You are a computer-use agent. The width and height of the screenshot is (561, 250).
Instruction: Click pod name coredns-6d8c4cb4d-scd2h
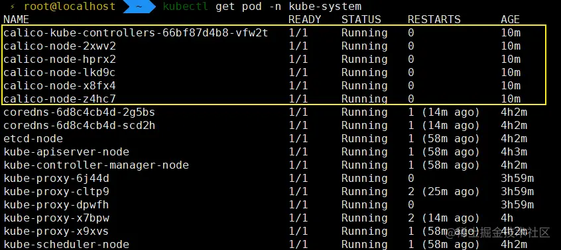point(80,126)
